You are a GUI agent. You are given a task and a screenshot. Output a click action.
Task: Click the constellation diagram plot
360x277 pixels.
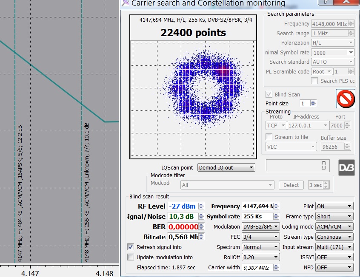[193, 99]
